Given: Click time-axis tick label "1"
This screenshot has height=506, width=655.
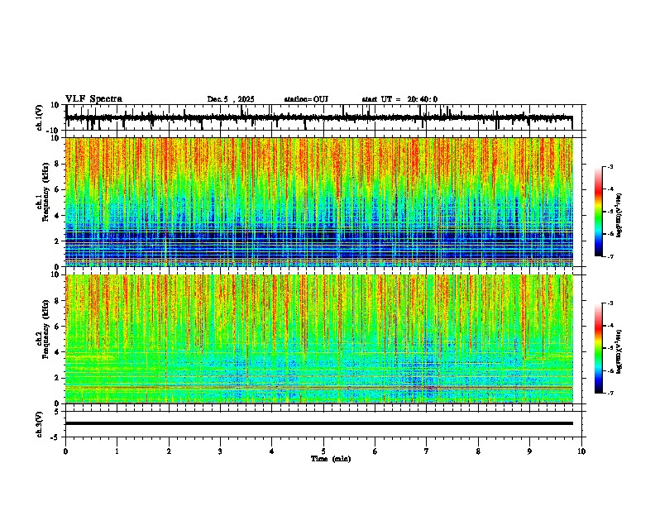Looking at the screenshot, I should pyautogui.click(x=117, y=451).
